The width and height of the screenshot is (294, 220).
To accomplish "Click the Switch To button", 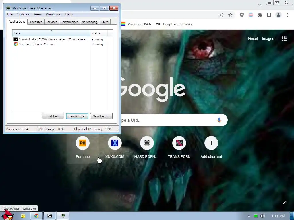I will coord(77,116).
